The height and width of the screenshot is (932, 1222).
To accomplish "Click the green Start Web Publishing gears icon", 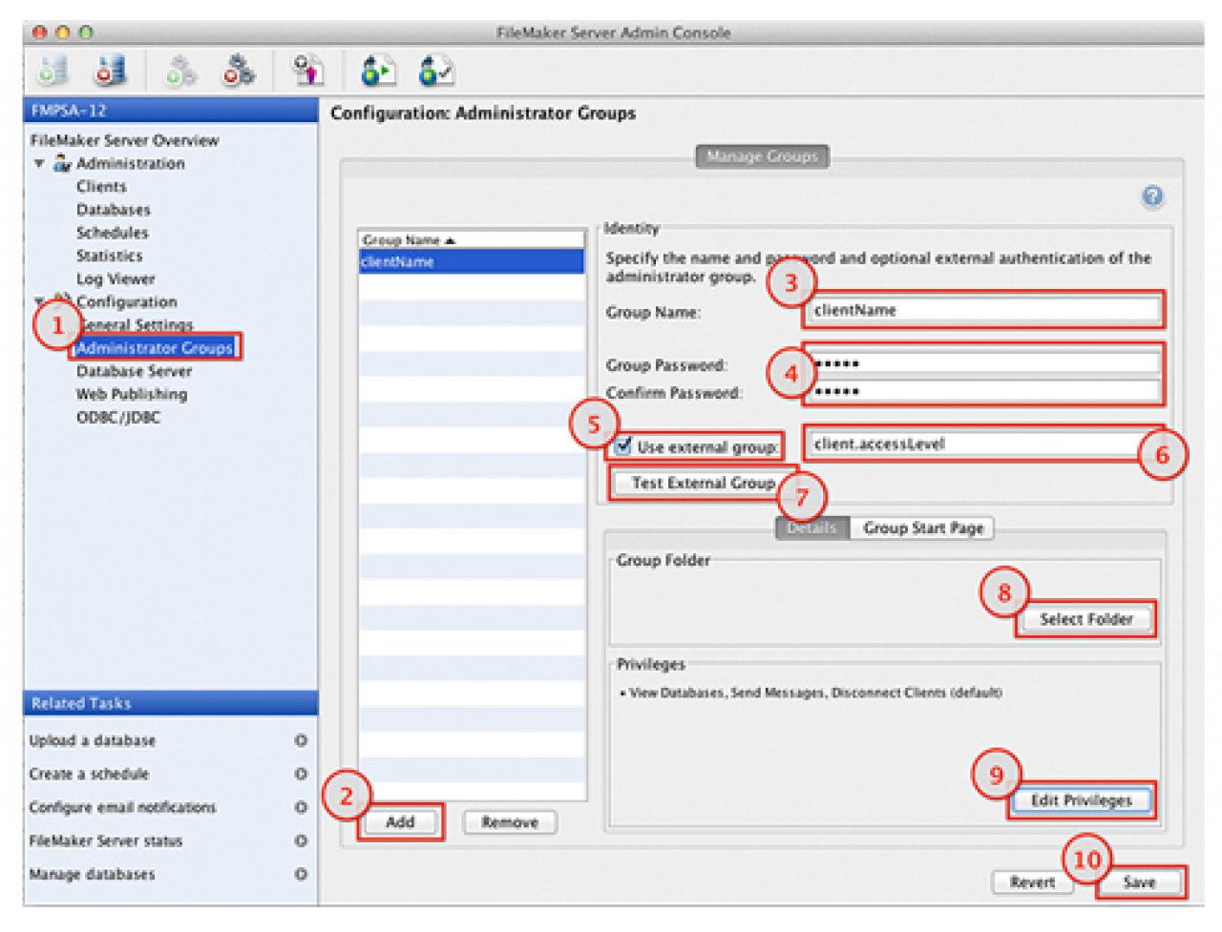I will (x=181, y=71).
